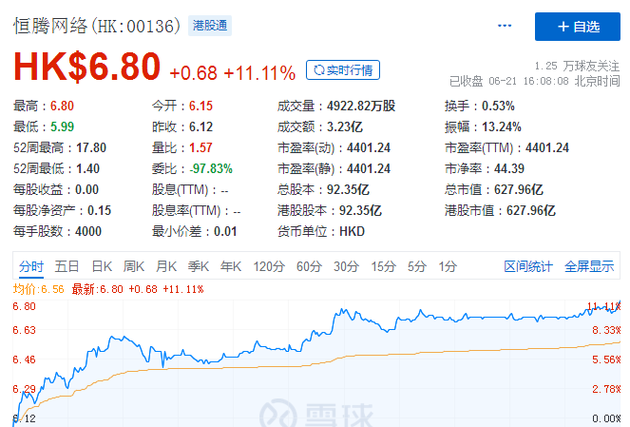
Task: Select the 60分 interval tab
Action: coord(309,266)
